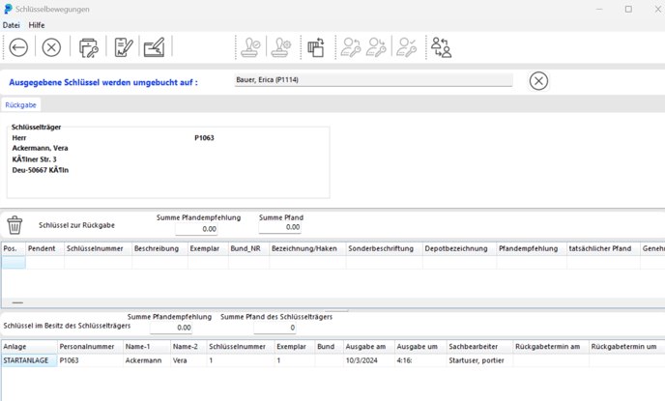
Task: Click the upper Summe Pfandempfehlung field
Action: 196,229
